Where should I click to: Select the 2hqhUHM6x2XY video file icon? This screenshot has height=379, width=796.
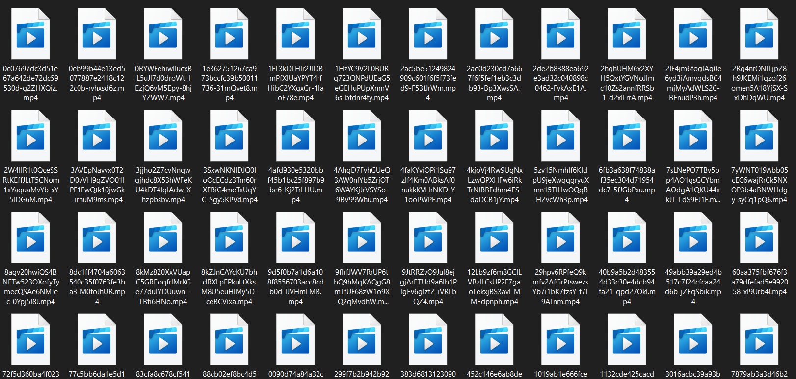tap(627, 34)
